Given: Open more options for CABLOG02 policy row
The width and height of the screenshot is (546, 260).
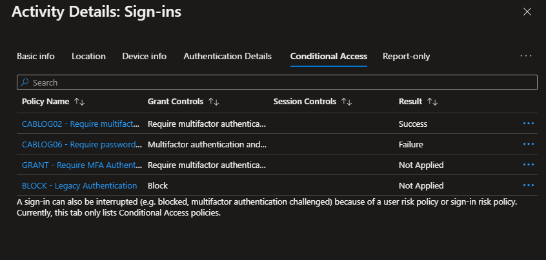Looking at the screenshot, I should [x=529, y=124].
